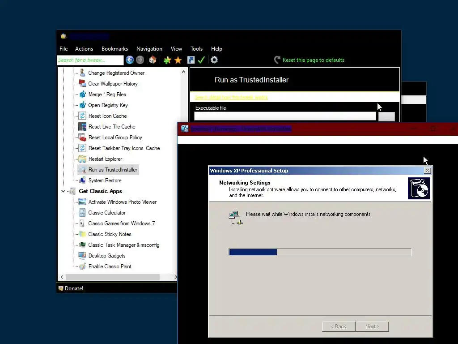The image size is (458, 344).
Task: Select Run as TrustedInstaller in the tree
Action: [x=113, y=170]
